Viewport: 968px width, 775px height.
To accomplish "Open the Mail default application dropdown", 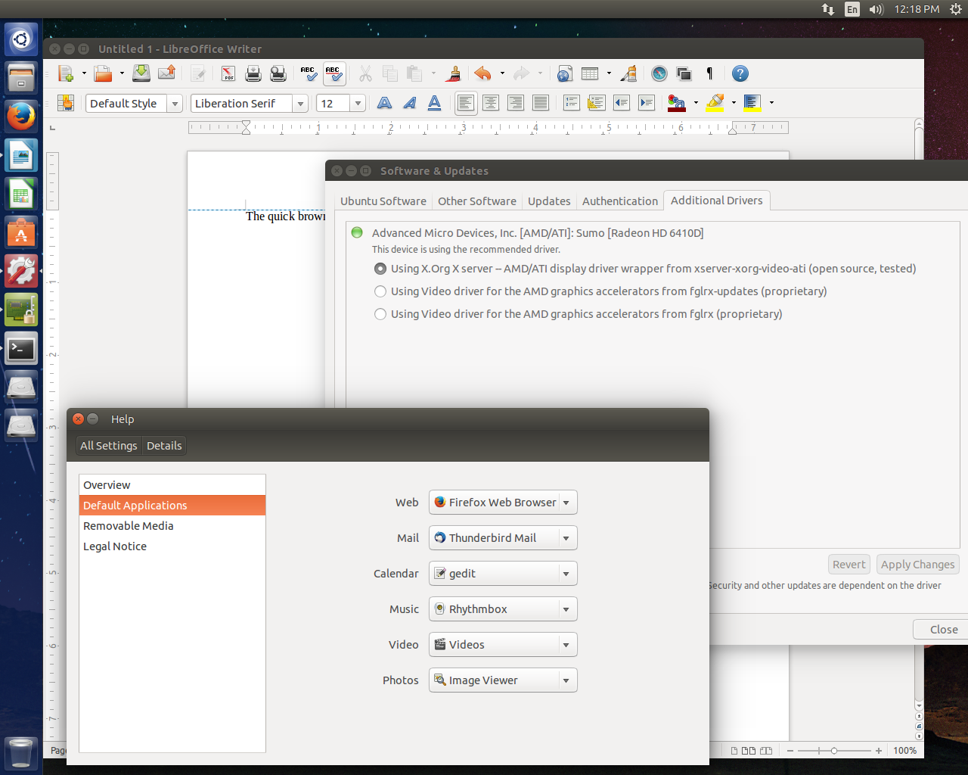I will 503,538.
